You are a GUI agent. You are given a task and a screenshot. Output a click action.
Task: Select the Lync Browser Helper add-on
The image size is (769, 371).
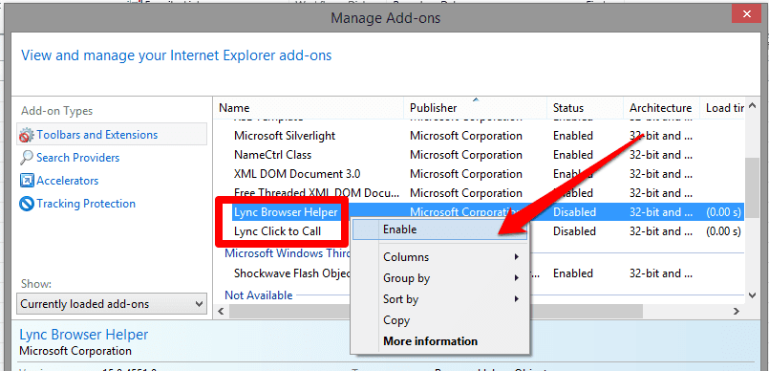point(286,212)
